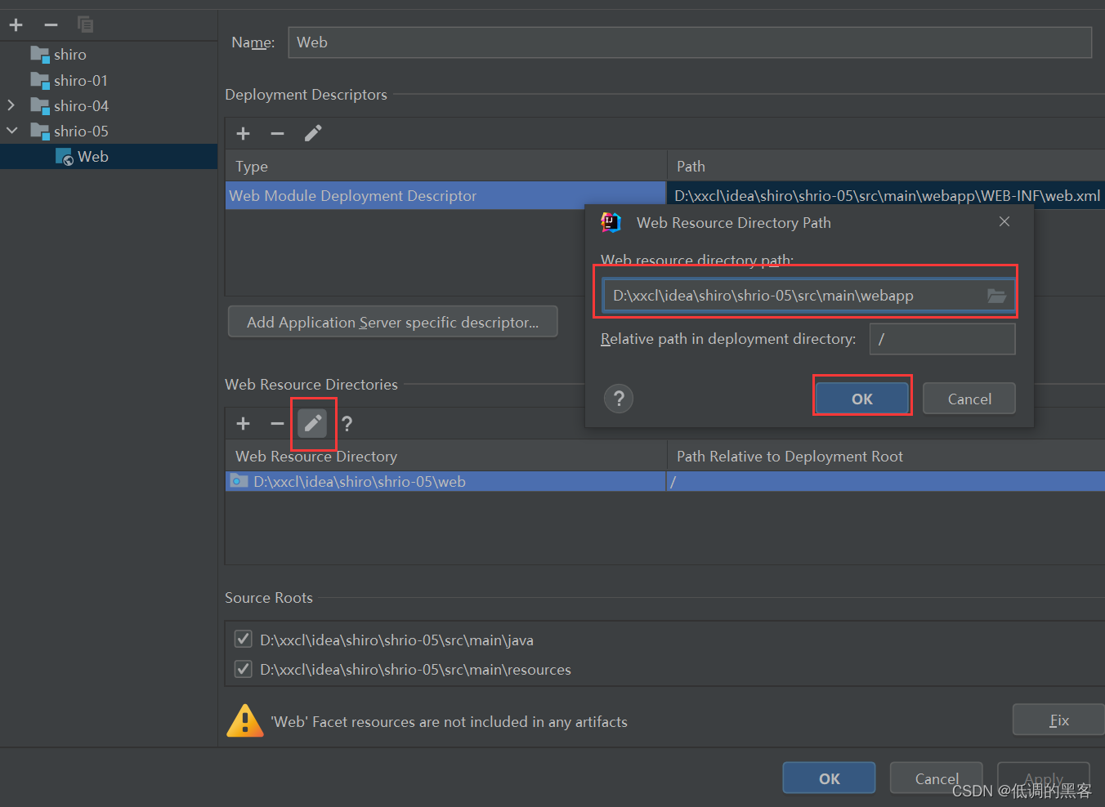Select the Web Module Deployment Descriptor row
The width and height of the screenshot is (1105, 807).
point(445,195)
